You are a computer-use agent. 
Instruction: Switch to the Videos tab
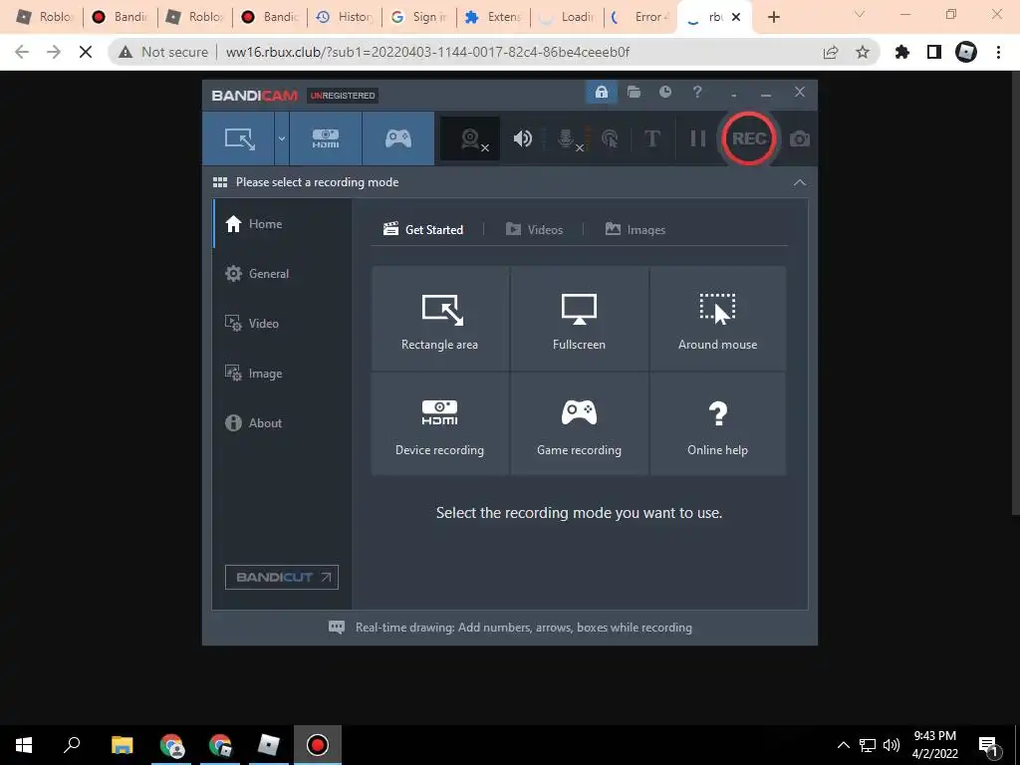(534, 230)
